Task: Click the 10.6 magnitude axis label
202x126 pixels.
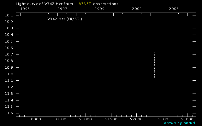Action: 9,48
